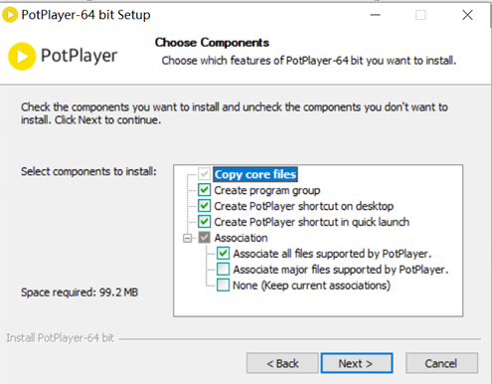Image resolution: width=492 pixels, height=384 pixels.
Task: Toggle the Association group checkbox
Action: tap(204, 238)
